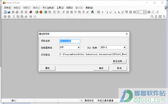Screen dimensions: 168x104
Task: Open the 编辑(E) menu
Action: point(17,8)
